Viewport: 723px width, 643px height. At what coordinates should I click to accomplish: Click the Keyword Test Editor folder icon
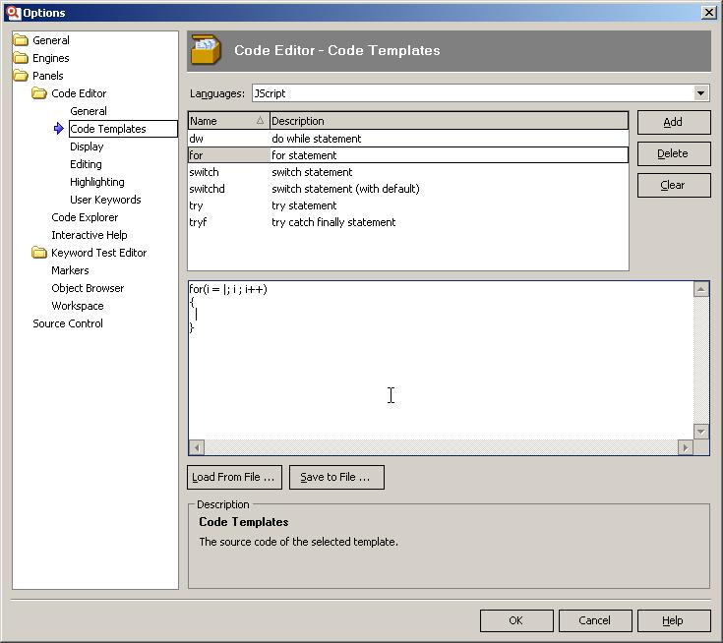click(39, 253)
